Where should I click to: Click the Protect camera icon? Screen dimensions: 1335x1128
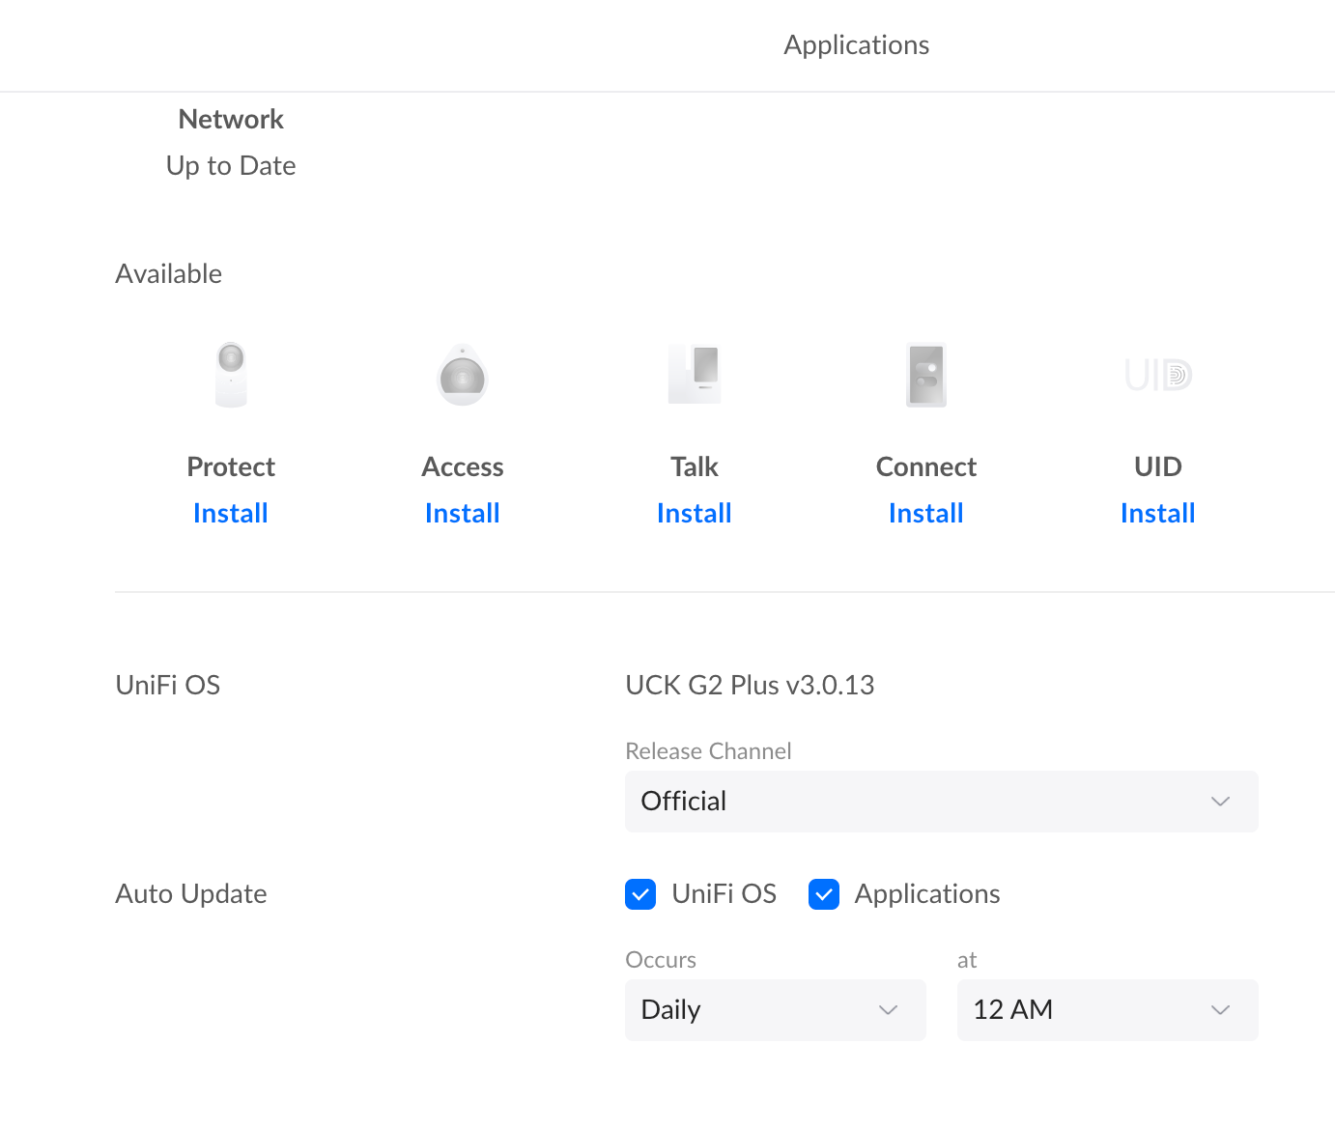click(231, 375)
